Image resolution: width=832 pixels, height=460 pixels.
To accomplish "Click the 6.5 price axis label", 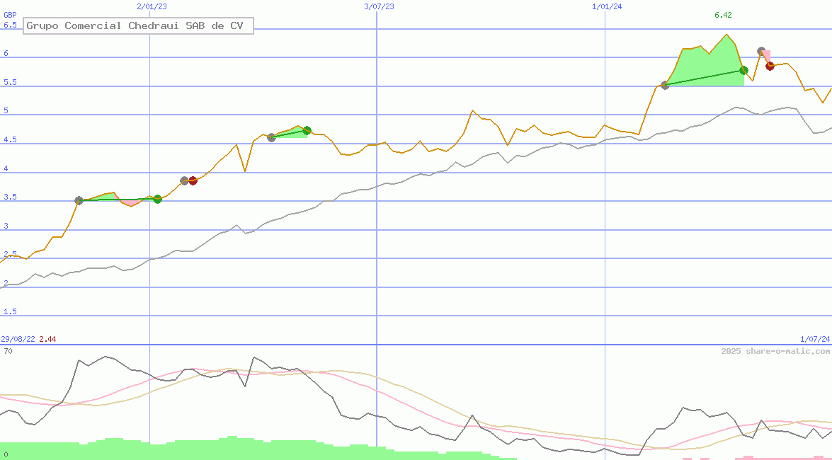I will [10, 25].
